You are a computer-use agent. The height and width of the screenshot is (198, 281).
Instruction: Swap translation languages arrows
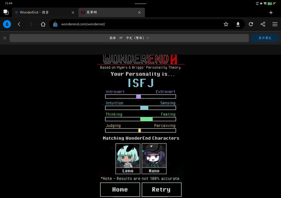tap(121, 38)
